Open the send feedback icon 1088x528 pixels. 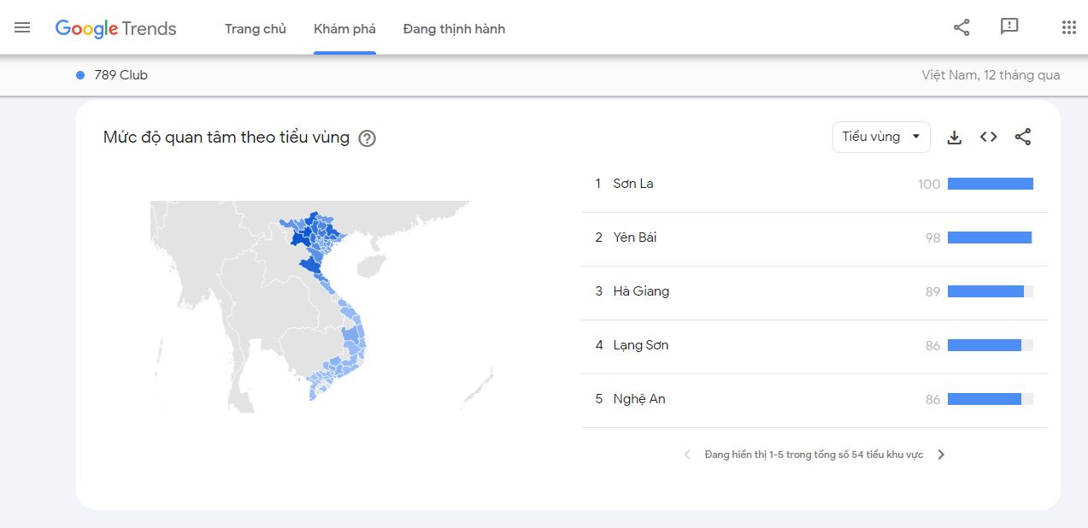(x=1009, y=27)
